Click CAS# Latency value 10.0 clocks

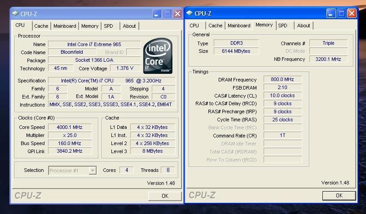point(282,95)
